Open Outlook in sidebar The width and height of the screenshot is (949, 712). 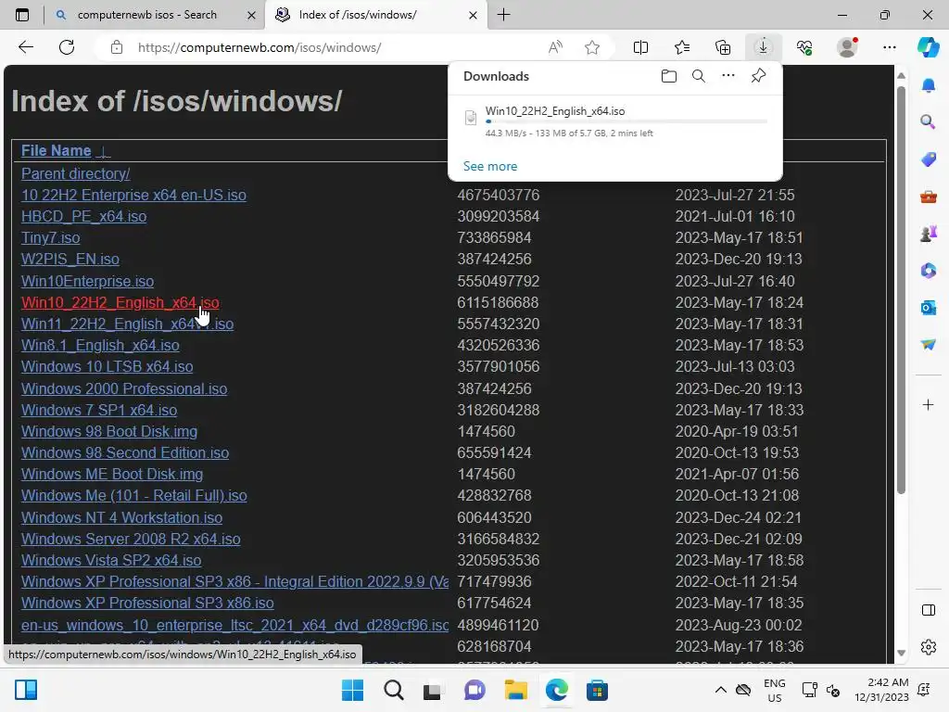929,308
